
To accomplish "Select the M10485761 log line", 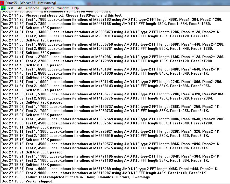I will tap(107, 48).
